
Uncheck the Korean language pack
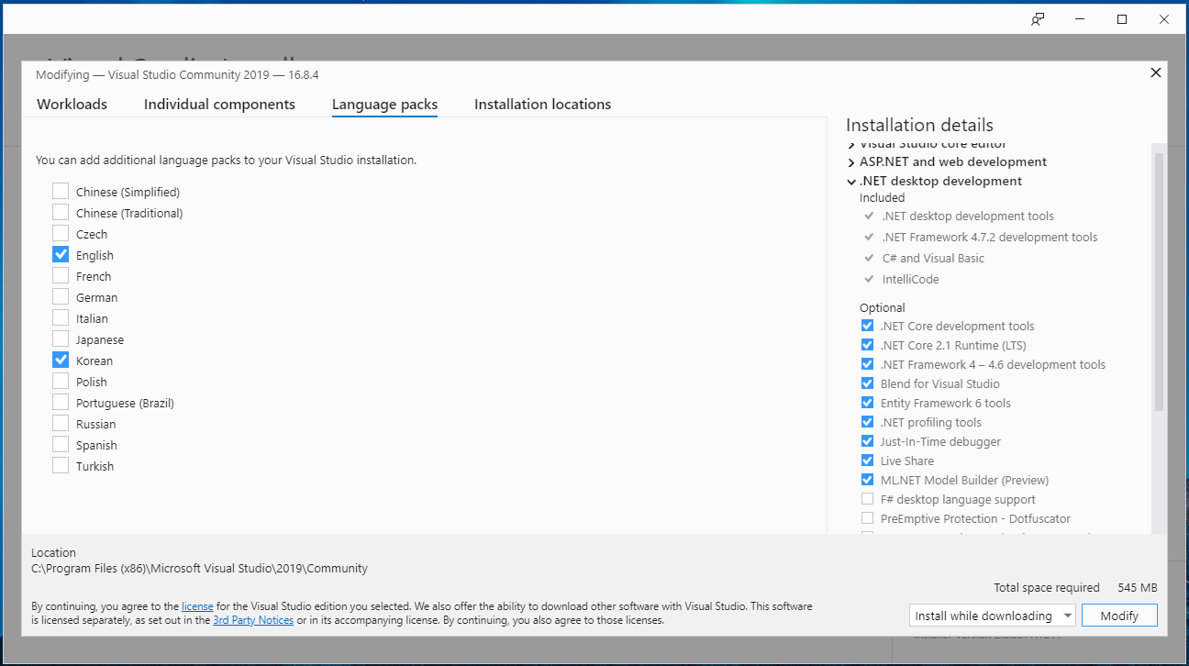point(61,361)
